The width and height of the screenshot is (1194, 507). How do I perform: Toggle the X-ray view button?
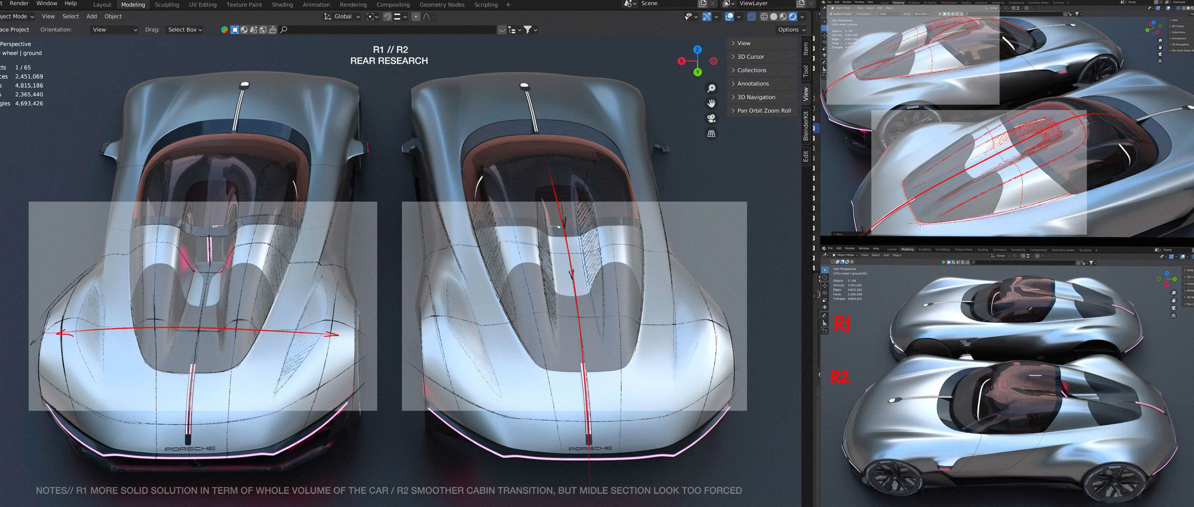(751, 17)
